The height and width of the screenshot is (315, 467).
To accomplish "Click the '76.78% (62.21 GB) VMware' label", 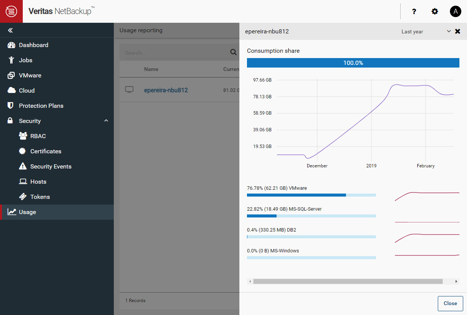I will [277, 188].
